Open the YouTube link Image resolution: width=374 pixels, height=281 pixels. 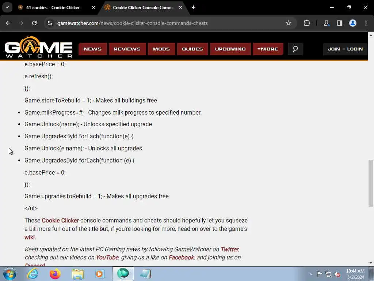tap(107, 257)
